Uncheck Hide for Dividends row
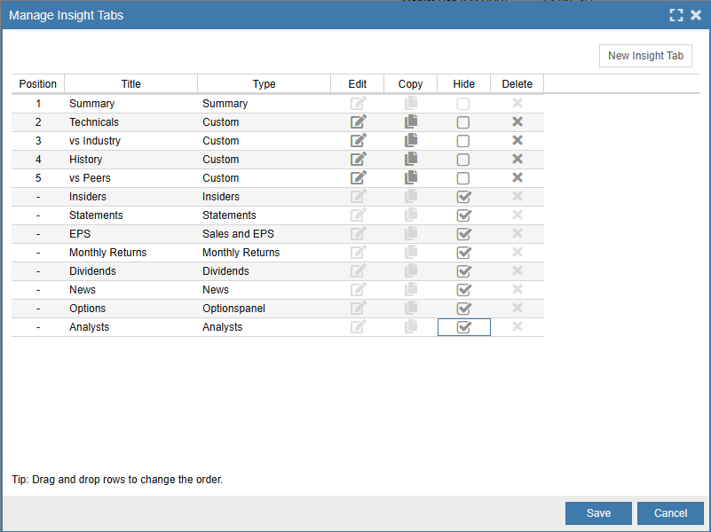This screenshot has width=711, height=532. [464, 271]
